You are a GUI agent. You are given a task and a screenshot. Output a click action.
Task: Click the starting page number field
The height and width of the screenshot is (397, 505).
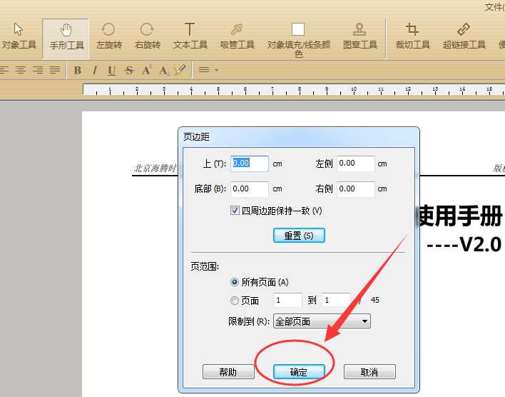click(x=287, y=300)
